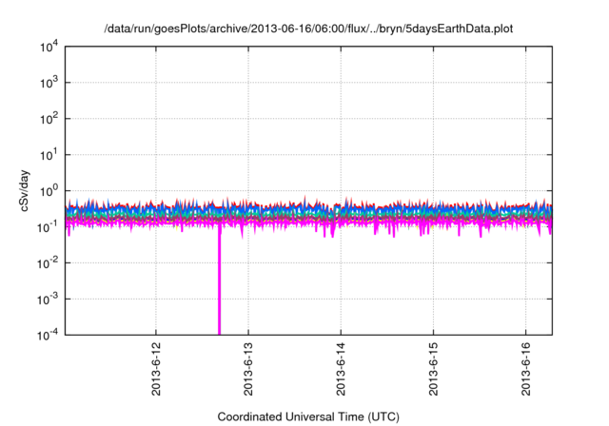The image size is (609, 426).
Task: Click the 2013-6-13 date tick label
Action: [x=248, y=369]
